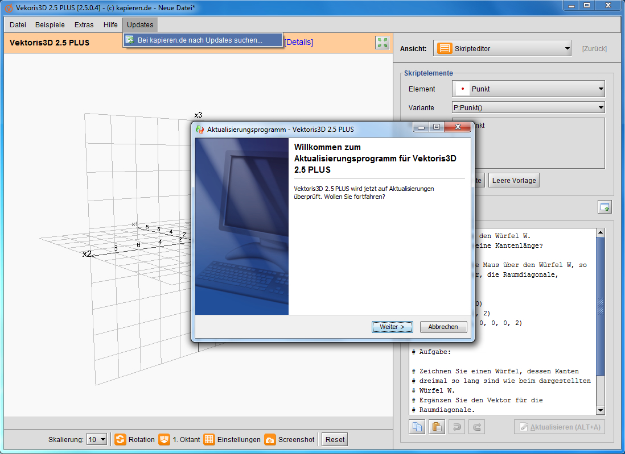Click the x2 axis label in canvas

click(87, 254)
